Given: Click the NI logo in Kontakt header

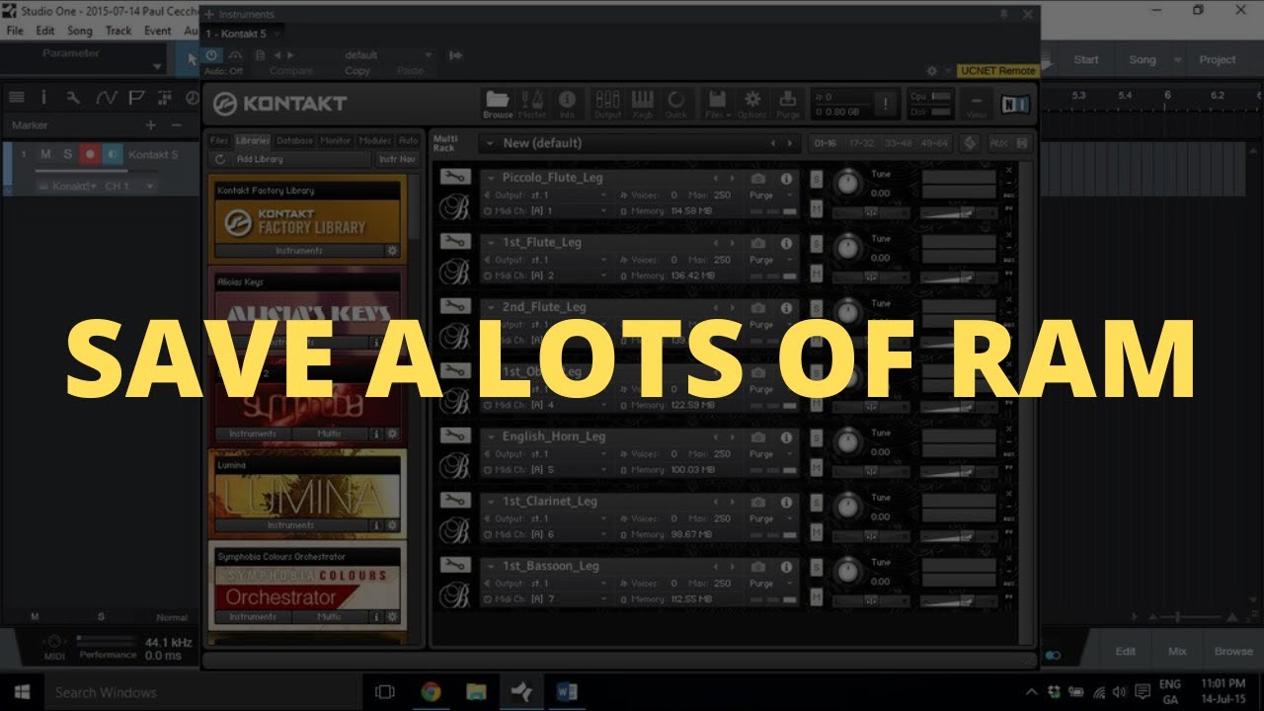Looking at the screenshot, I should pyautogui.click(x=1015, y=103).
